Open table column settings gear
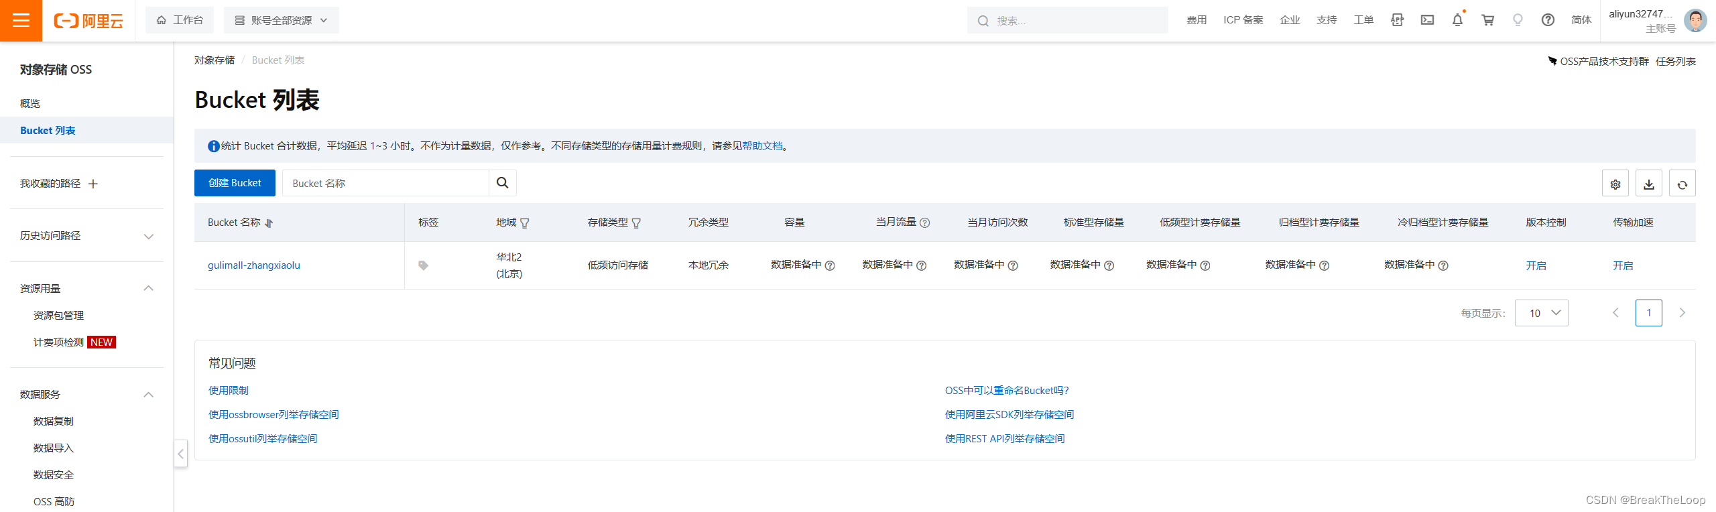This screenshot has width=1716, height=512. (1615, 184)
